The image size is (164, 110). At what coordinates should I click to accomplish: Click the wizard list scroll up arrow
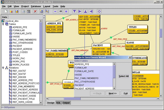coord(114,64)
